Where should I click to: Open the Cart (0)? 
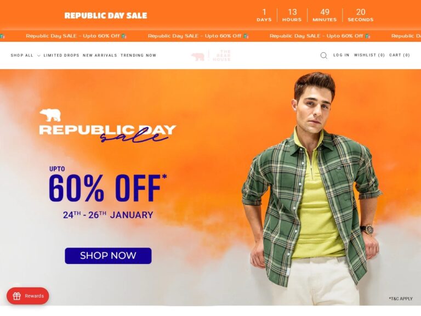tap(400, 55)
